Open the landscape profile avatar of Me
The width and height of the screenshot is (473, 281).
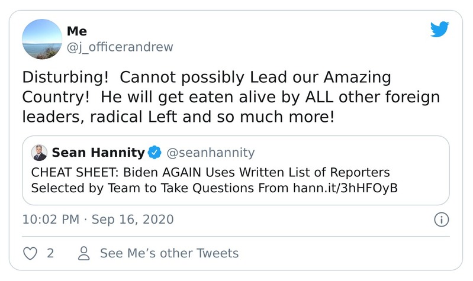(42, 39)
